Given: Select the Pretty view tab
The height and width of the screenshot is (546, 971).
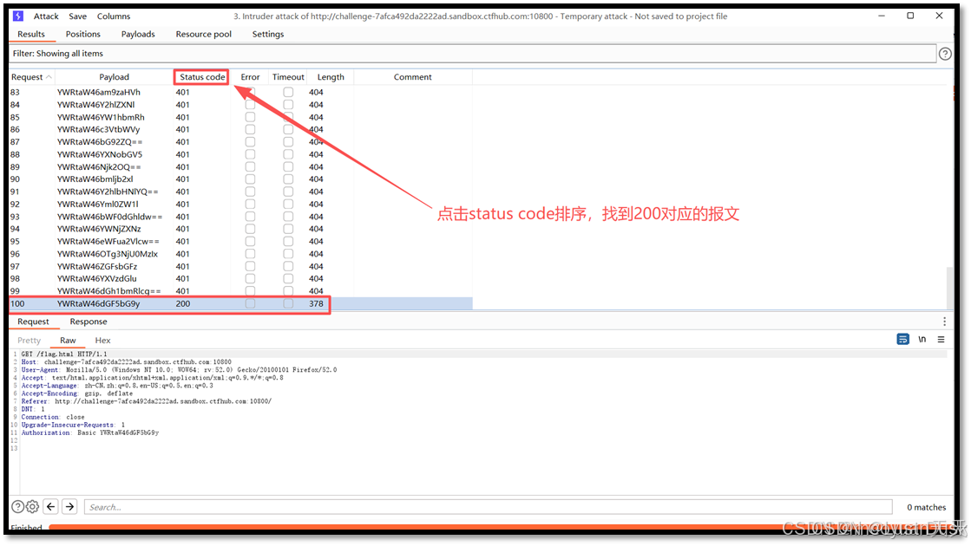Looking at the screenshot, I should (x=30, y=340).
